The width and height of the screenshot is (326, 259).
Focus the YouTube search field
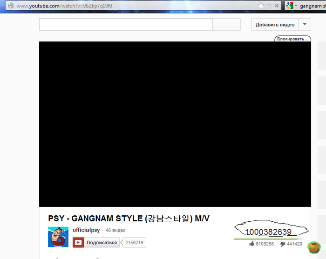126,25
